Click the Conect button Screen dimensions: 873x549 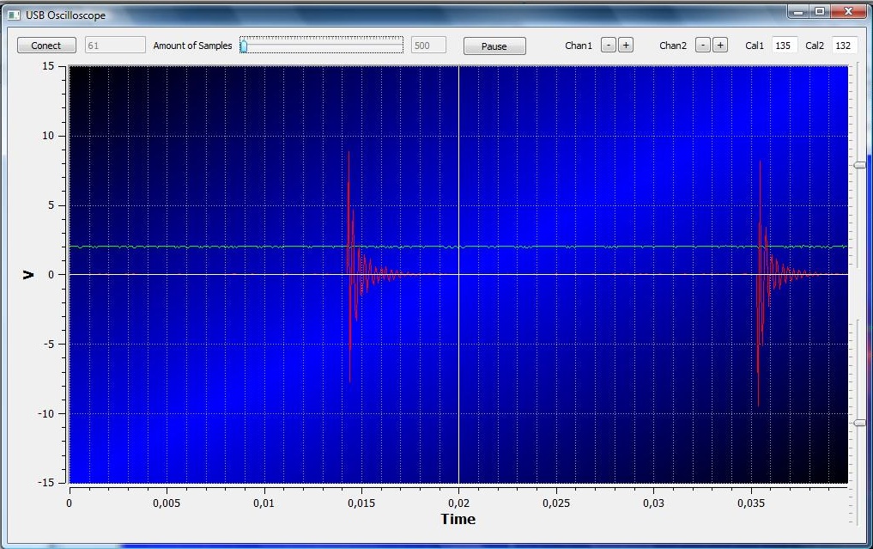[x=46, y=46]
